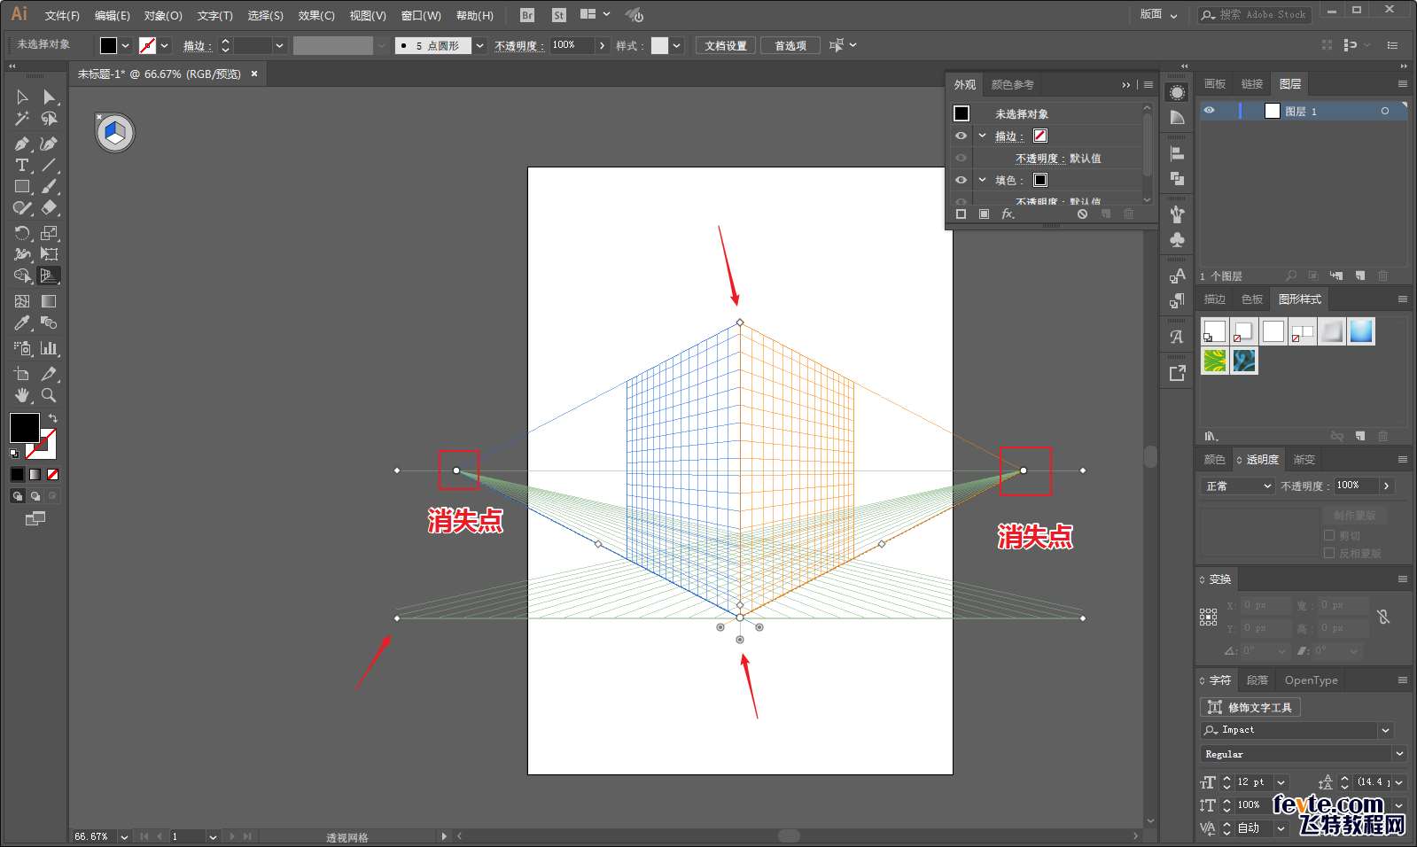Select the Type tool
This screenshot has width=1417, height=847.
coord(22,166)
